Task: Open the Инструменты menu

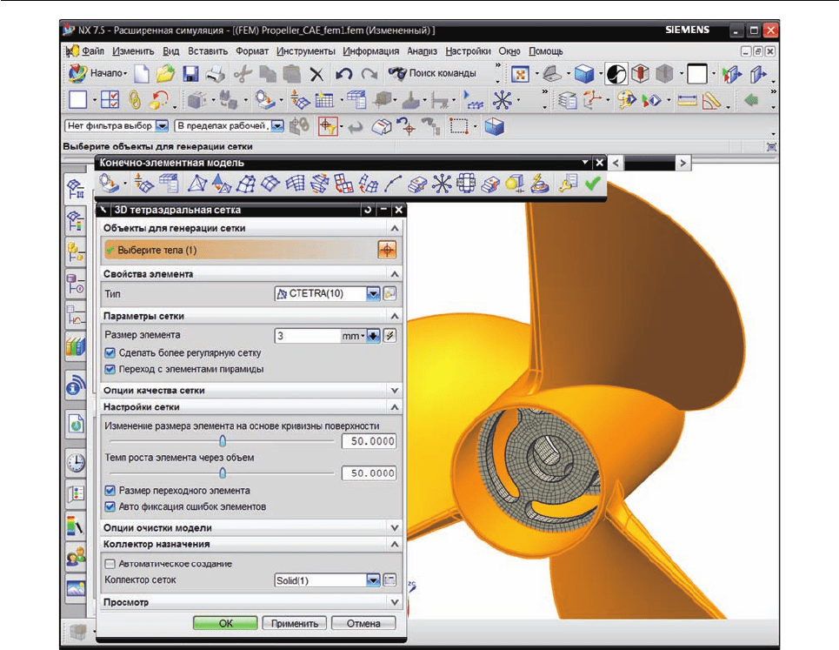Action: click(x=305, y=51)
